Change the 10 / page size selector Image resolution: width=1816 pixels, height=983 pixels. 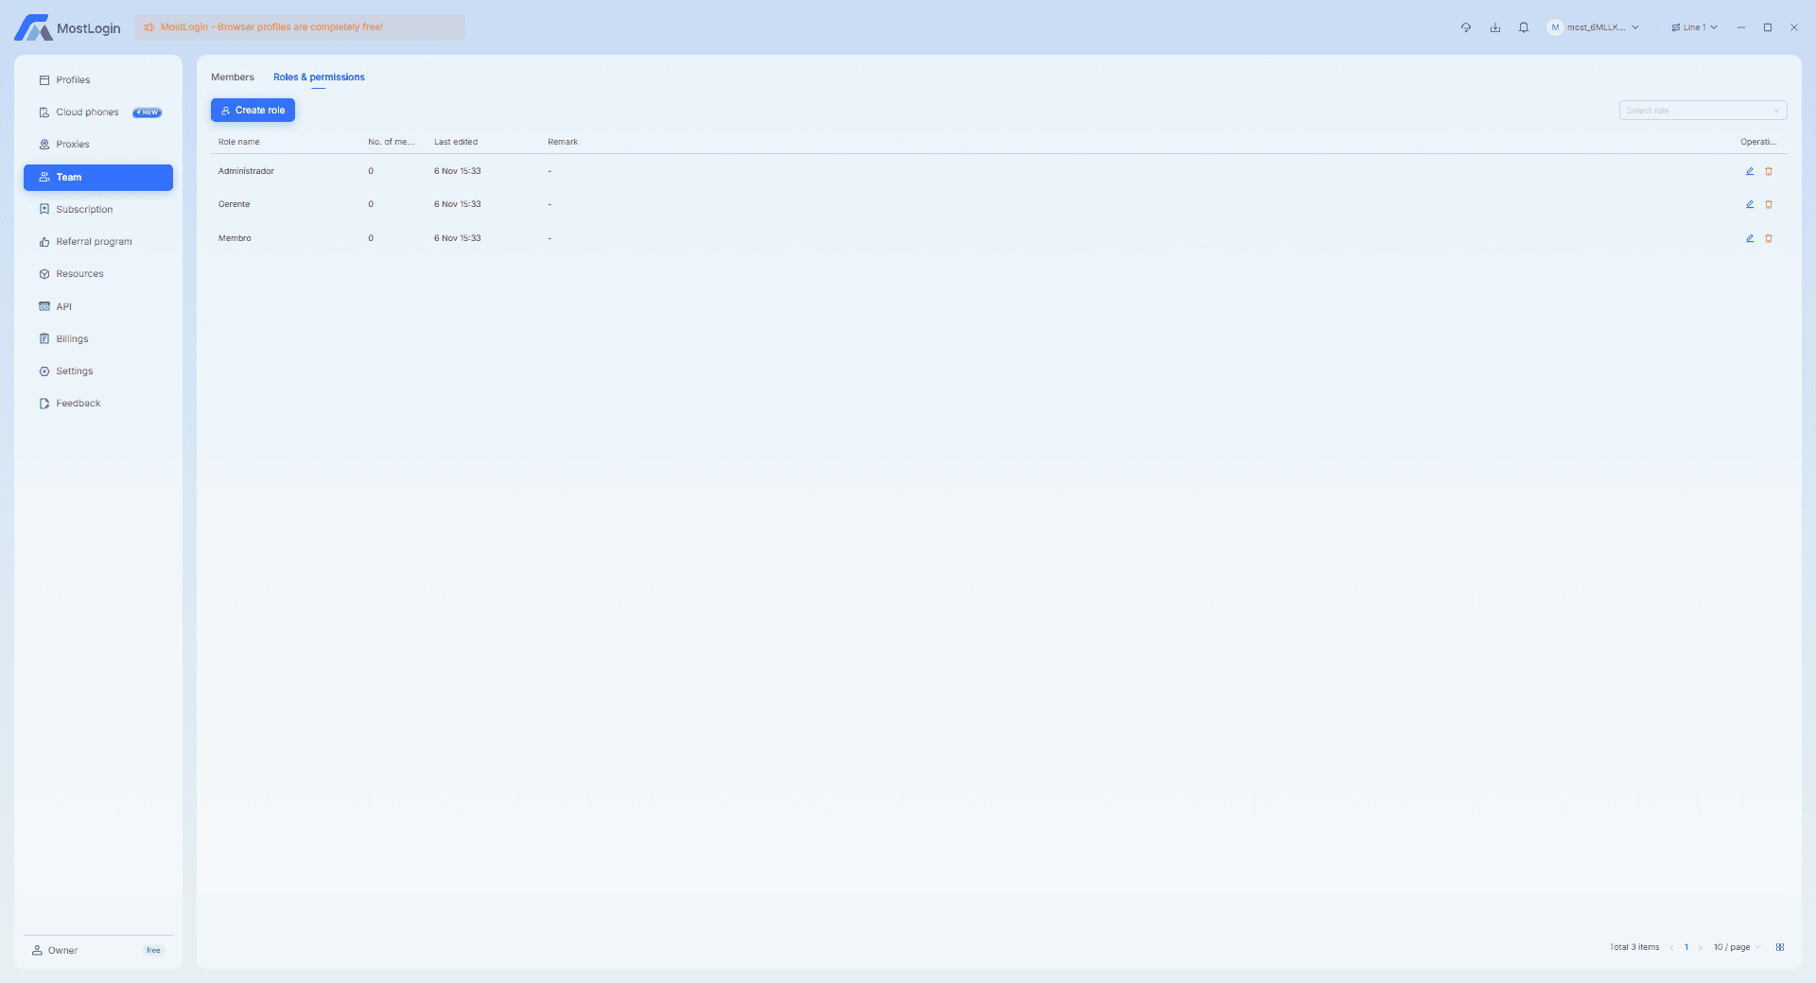coord(1736,947)
